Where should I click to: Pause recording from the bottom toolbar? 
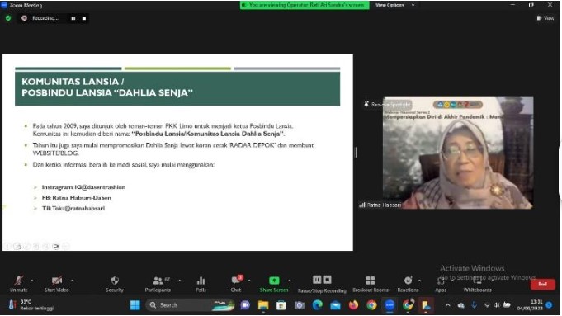pos(317,280)
